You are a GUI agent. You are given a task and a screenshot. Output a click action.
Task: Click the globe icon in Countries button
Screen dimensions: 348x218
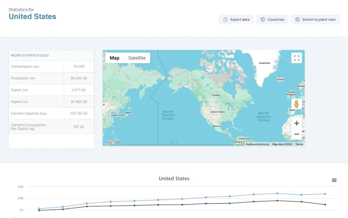pos(263,20)
